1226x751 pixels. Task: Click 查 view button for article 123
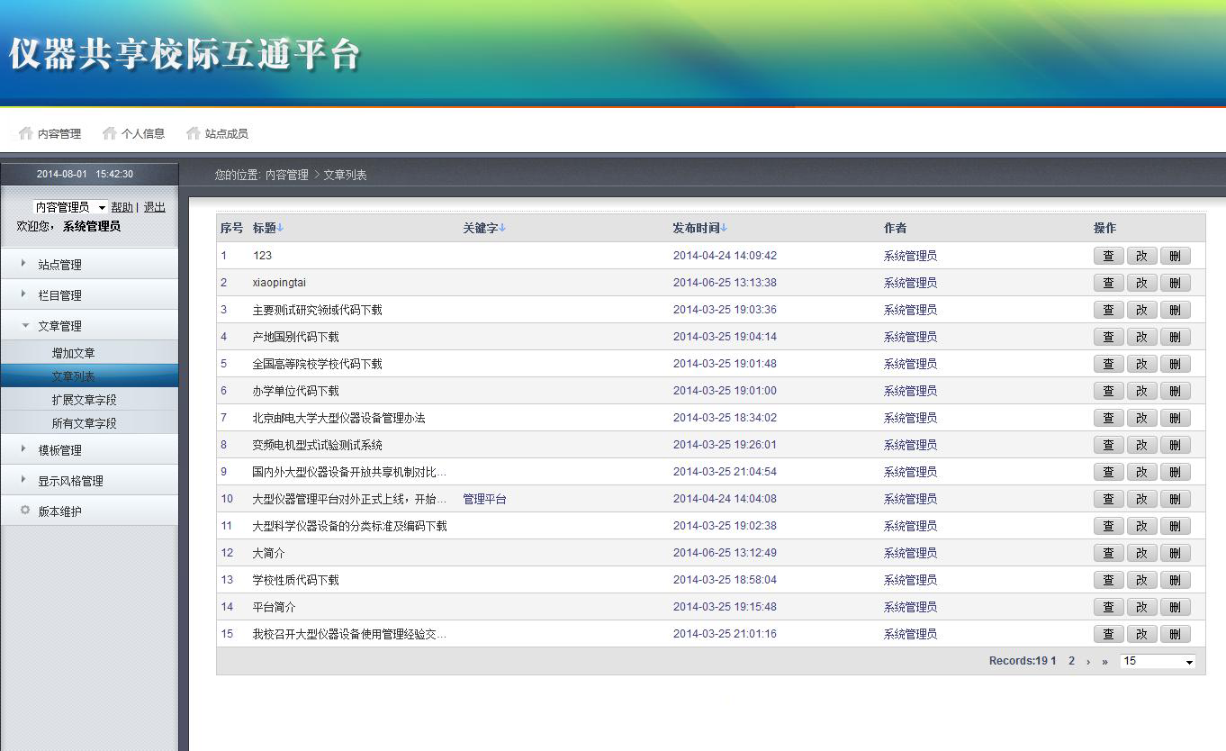[1108, 256]
